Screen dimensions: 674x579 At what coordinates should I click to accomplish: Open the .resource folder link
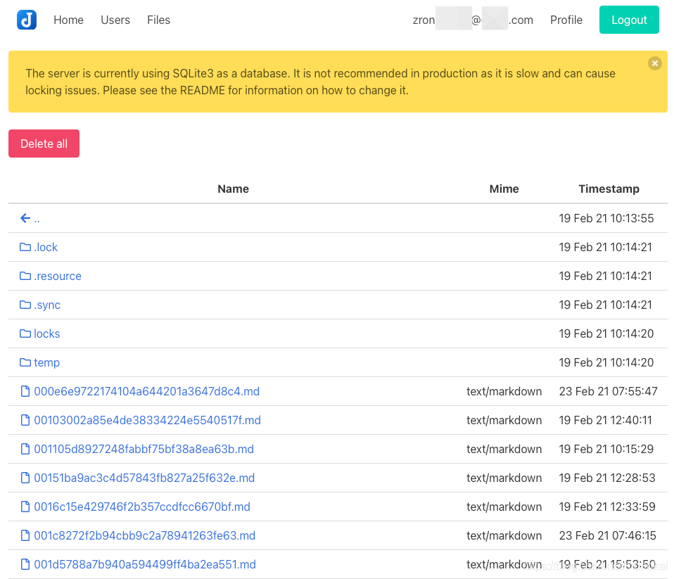tap(58, 276)
